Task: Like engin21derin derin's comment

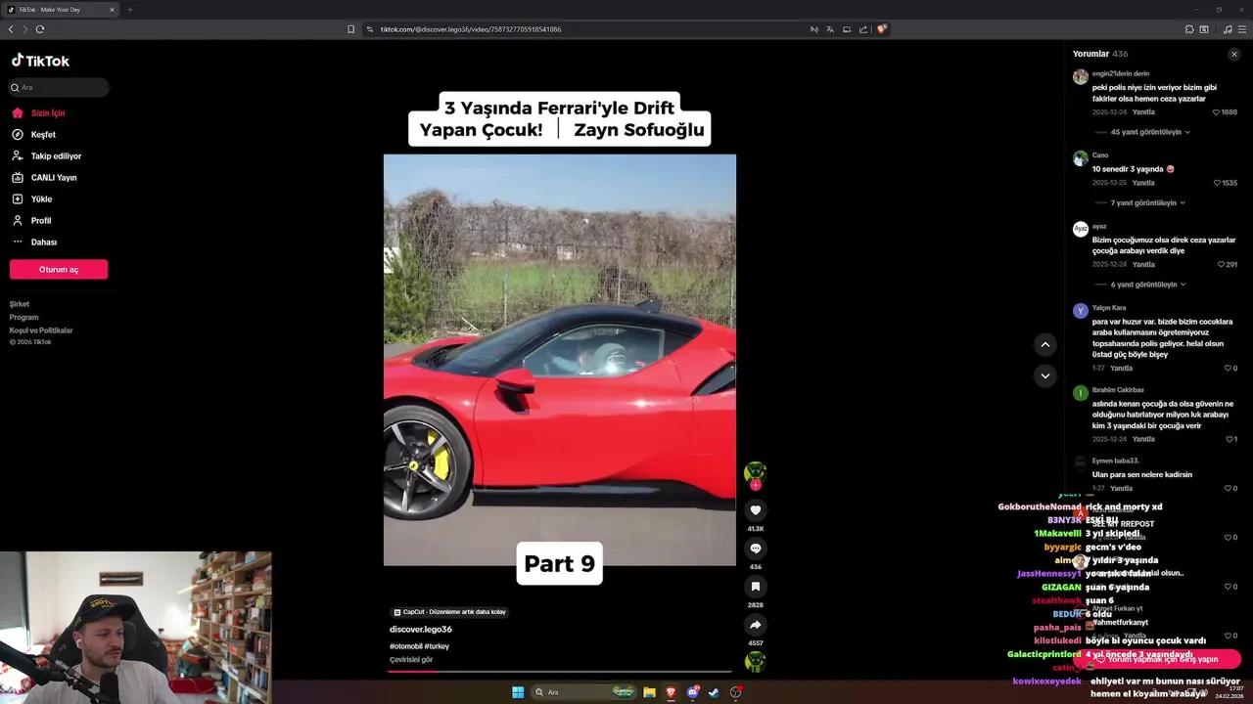Action: [x=1217, y=112]
